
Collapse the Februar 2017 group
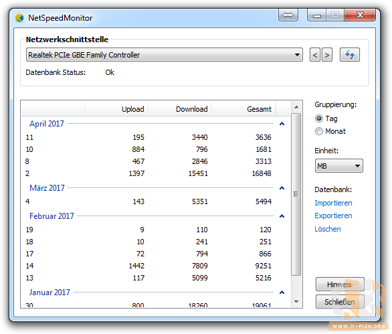(x=282, y=216)
